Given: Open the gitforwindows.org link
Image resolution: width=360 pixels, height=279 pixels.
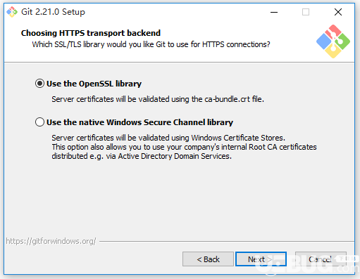Looking at the screenshot, I should click(51, 241).
